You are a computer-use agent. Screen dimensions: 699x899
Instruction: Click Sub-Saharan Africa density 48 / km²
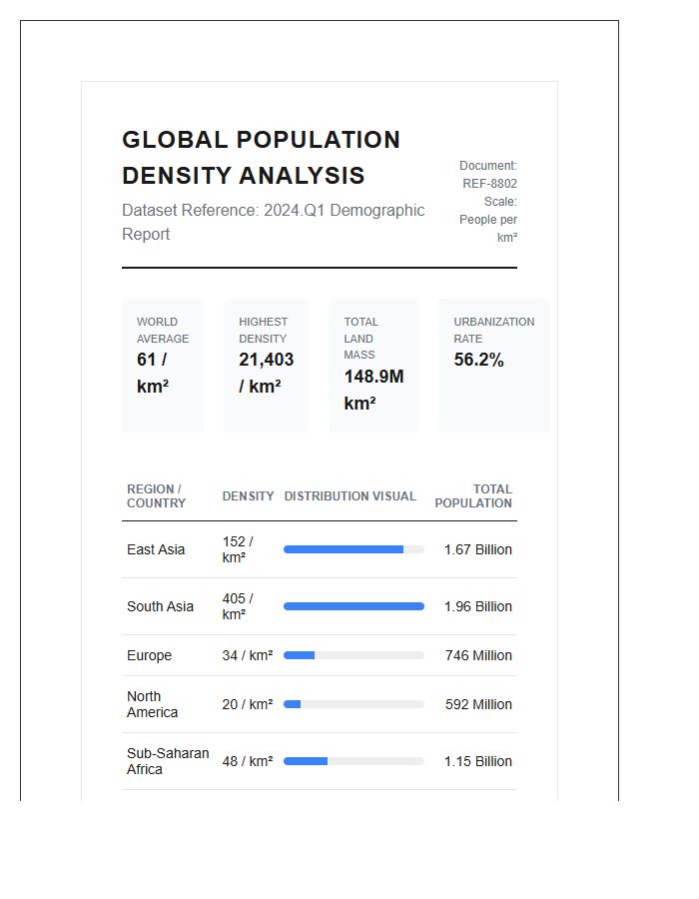coord(248,761)
